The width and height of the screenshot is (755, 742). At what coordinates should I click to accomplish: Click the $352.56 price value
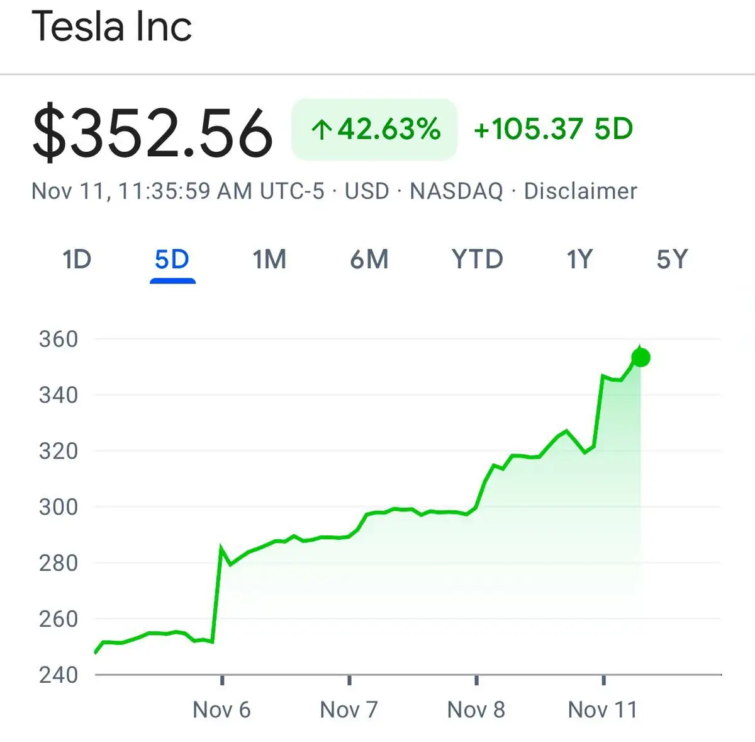tap(153, 133)
